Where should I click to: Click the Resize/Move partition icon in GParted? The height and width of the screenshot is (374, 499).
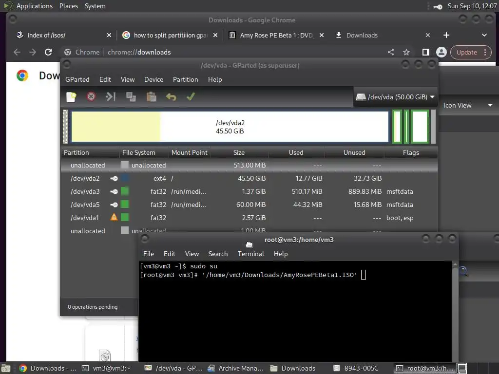pos(111,97)
